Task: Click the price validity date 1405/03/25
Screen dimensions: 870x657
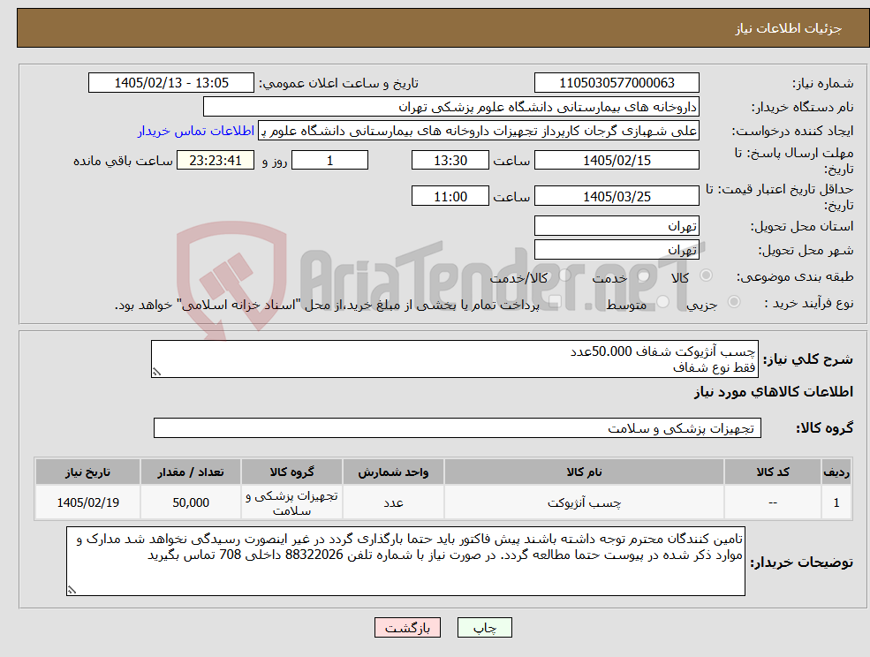Action: pos(617,196)
